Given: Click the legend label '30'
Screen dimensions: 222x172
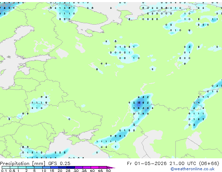Looking at the screenshot, I should (x=76, y=171).
